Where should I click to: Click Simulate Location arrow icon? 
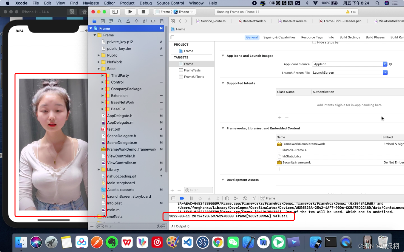coord(254,198)
